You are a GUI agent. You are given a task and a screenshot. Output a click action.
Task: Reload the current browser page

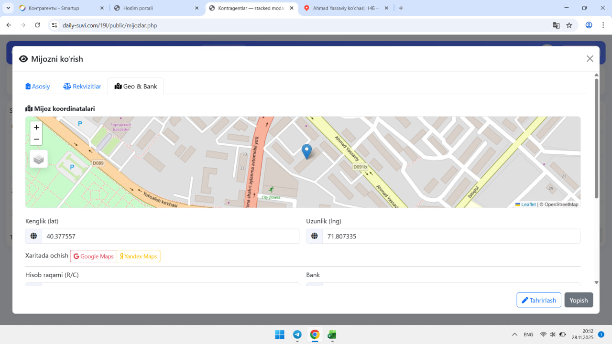pyautogui.click(x=37, y=25)
